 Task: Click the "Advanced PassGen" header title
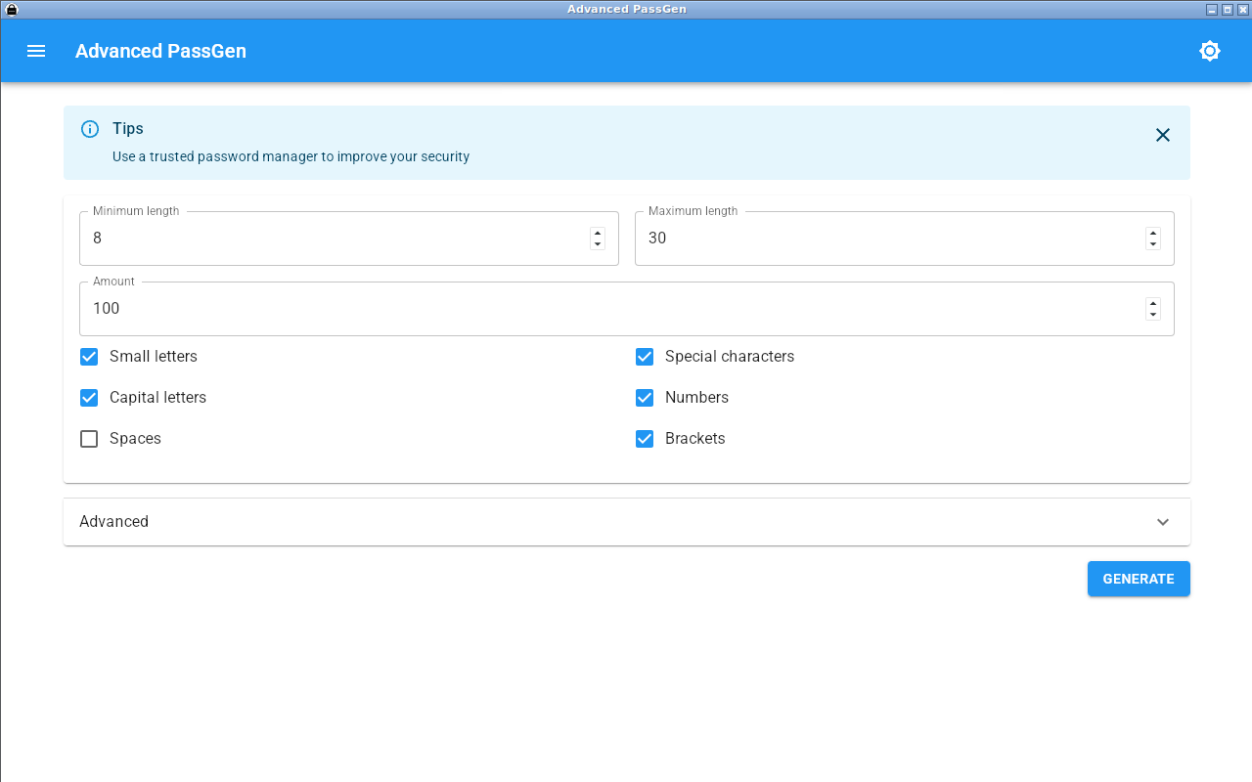pyautogui.click(x=160, y=51)
